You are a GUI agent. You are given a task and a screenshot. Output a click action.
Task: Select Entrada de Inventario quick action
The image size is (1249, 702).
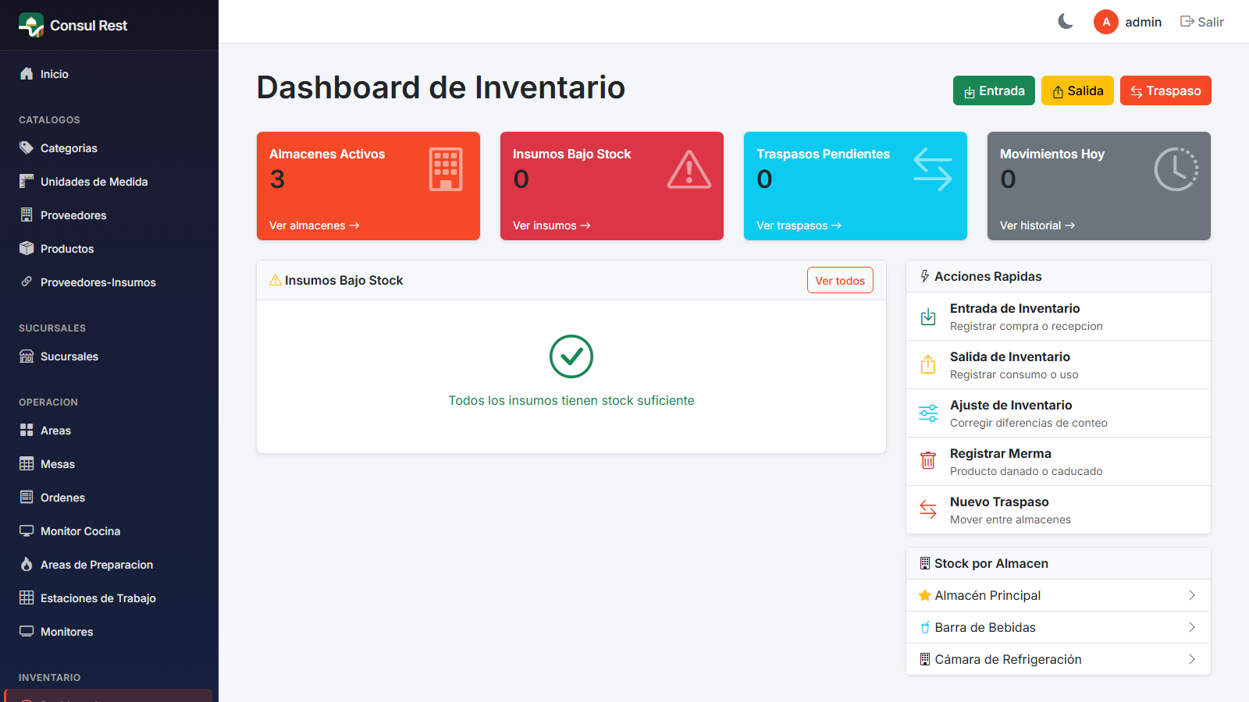tap(1059, 317)
